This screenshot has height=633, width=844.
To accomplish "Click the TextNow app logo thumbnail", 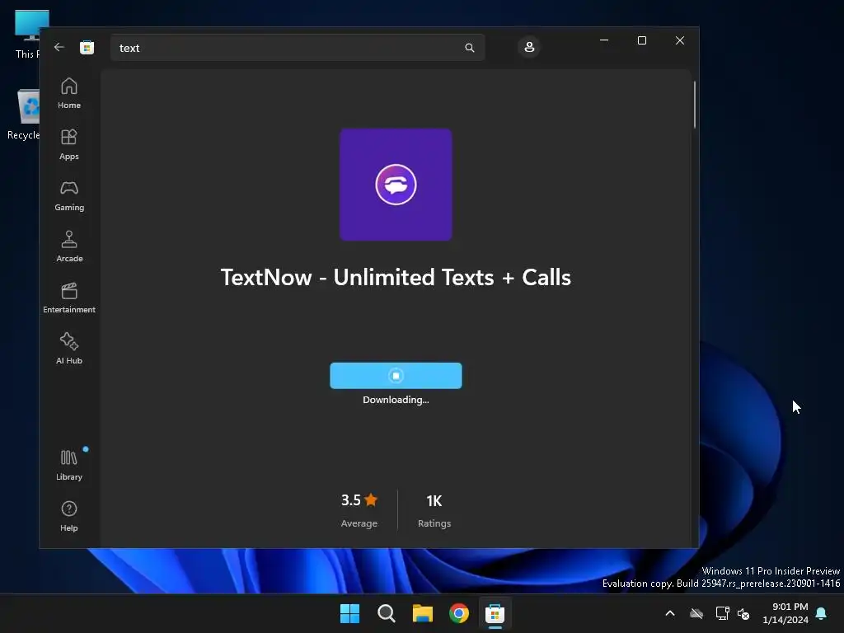I will (x=396, y=185).
